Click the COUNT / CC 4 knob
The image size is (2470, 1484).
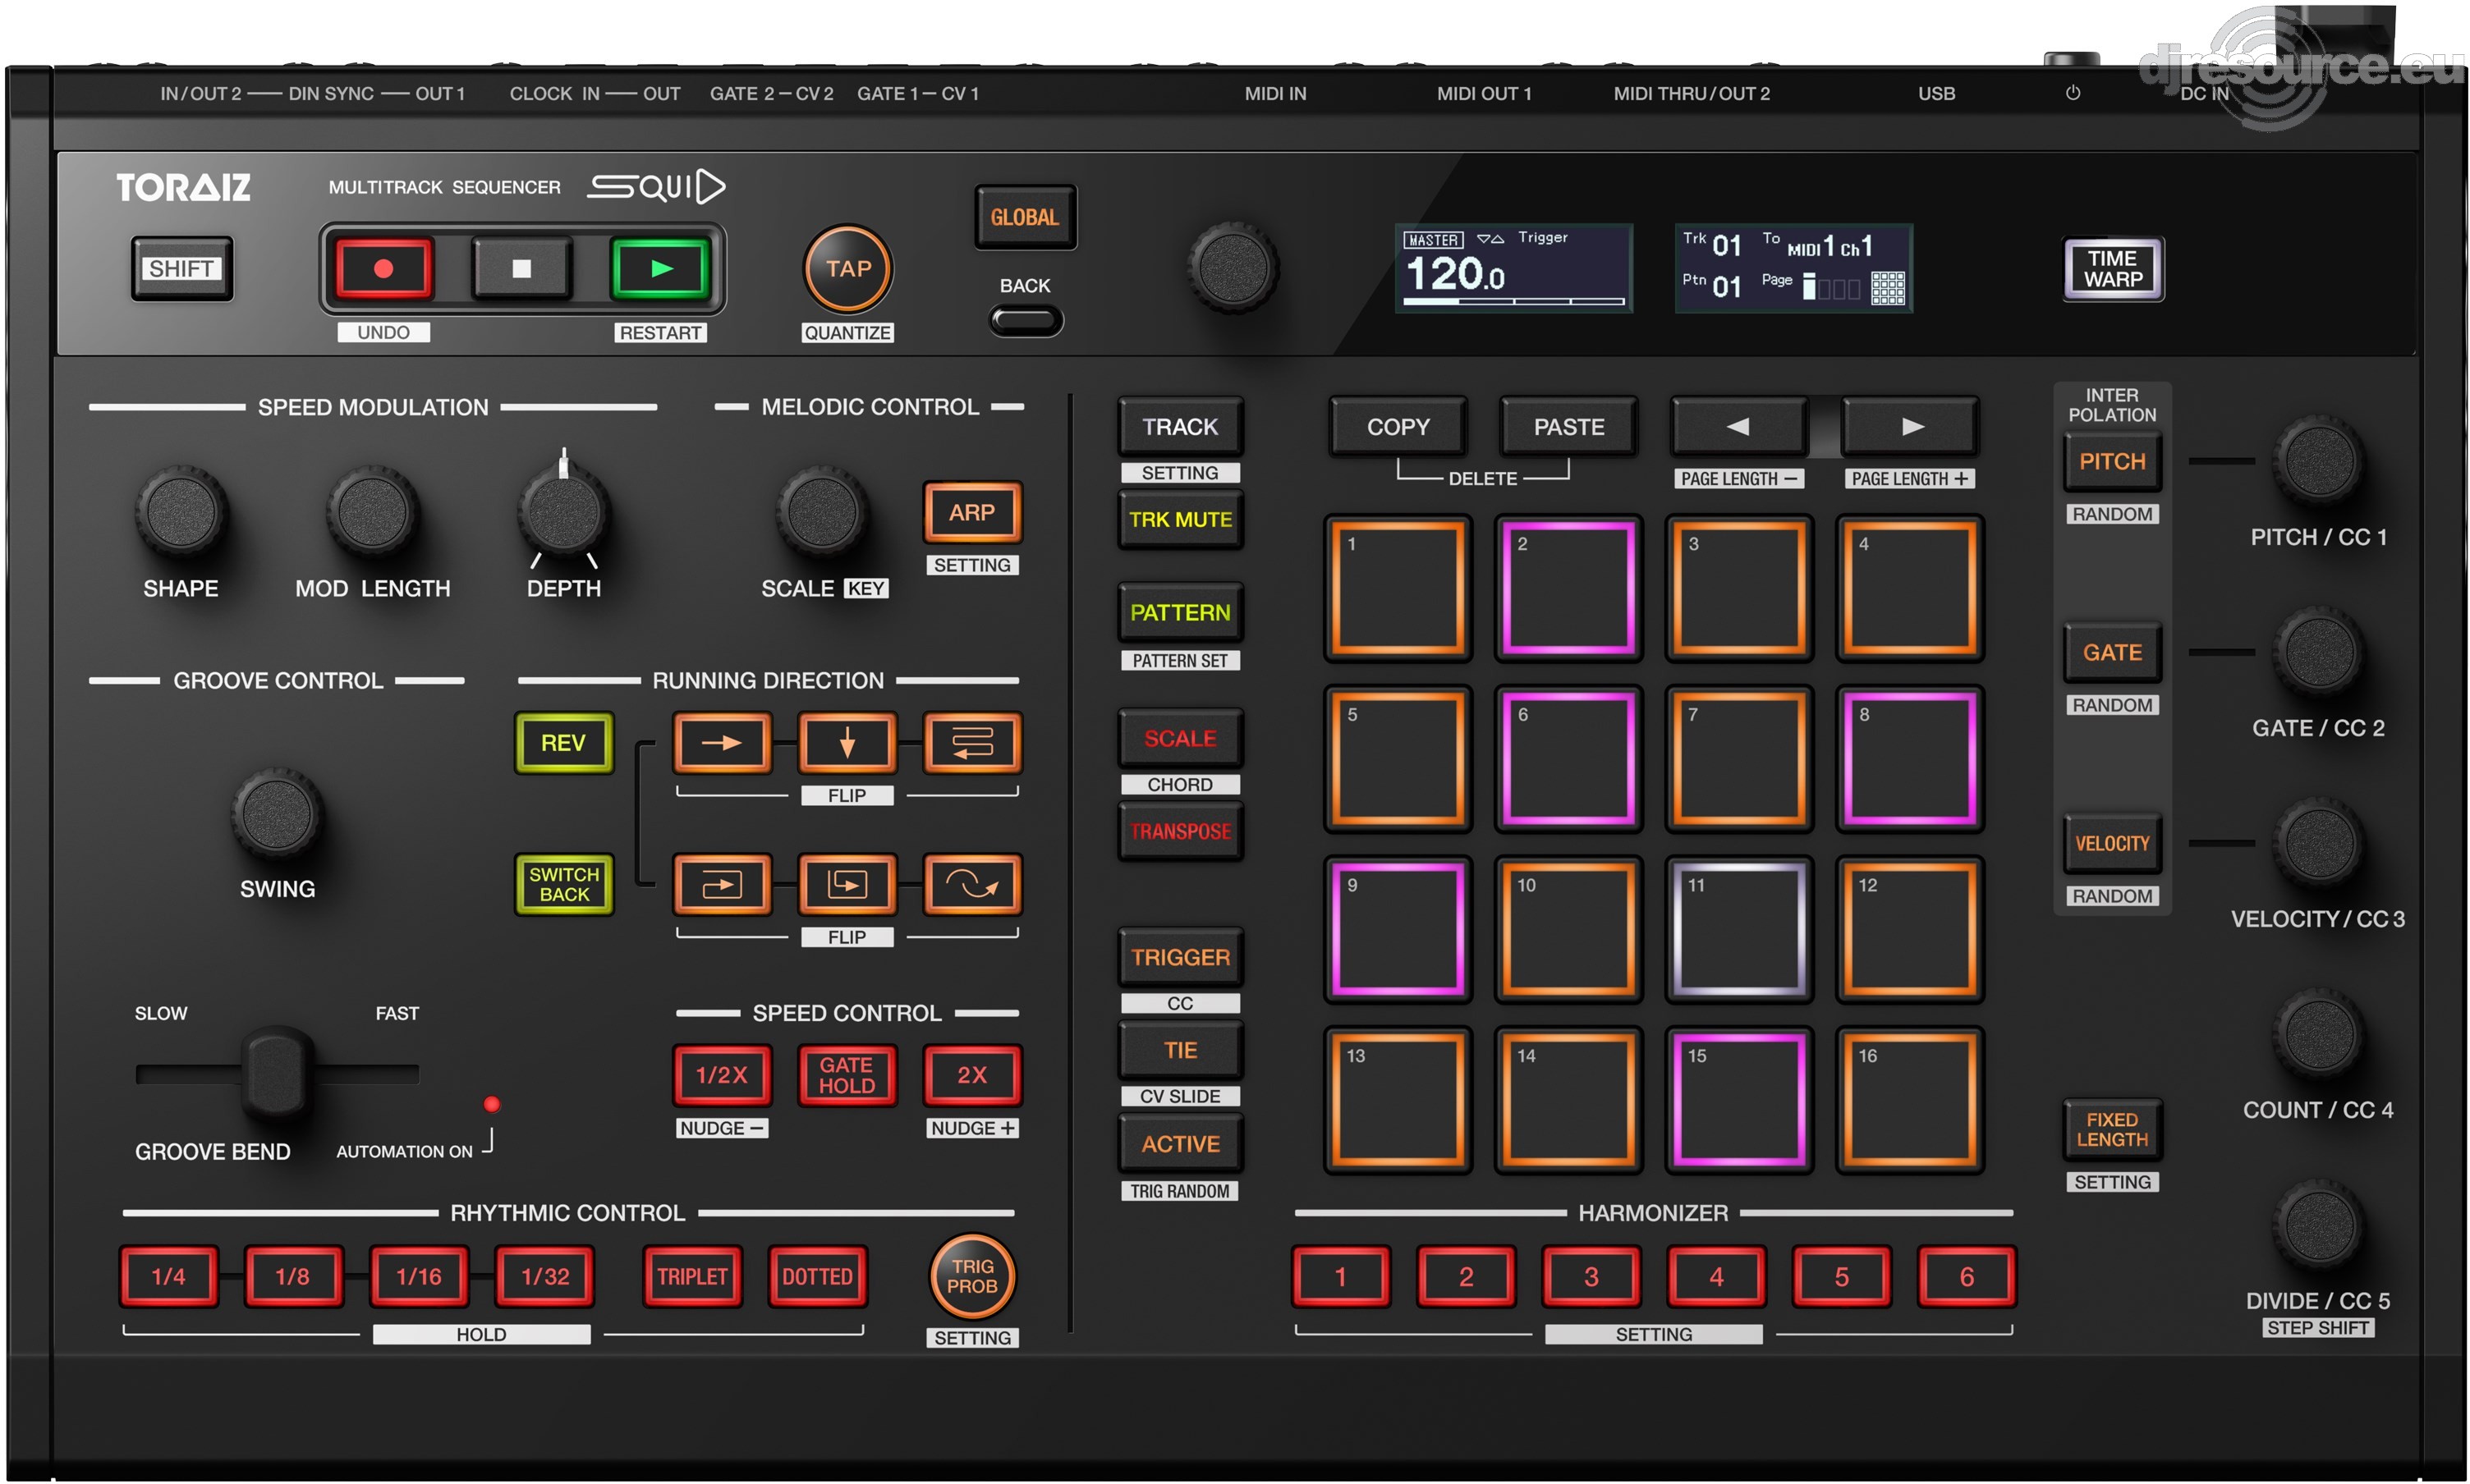pyautogui.click(x=2318, y=1034)
